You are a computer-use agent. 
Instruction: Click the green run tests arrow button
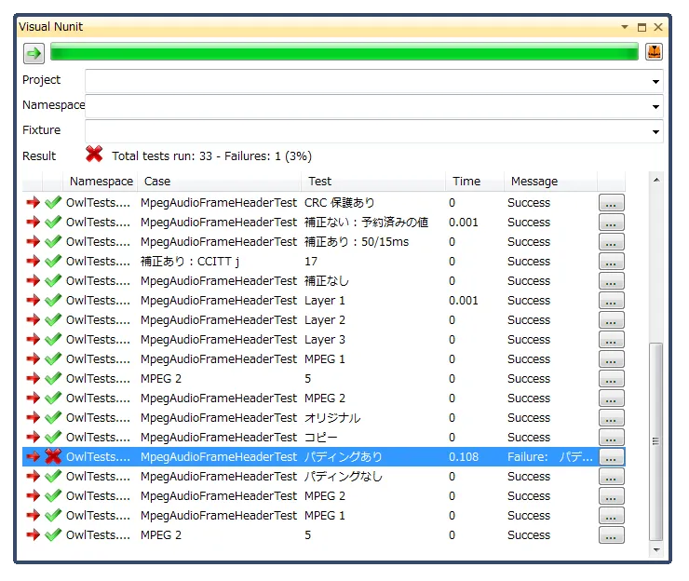[34, 54]
